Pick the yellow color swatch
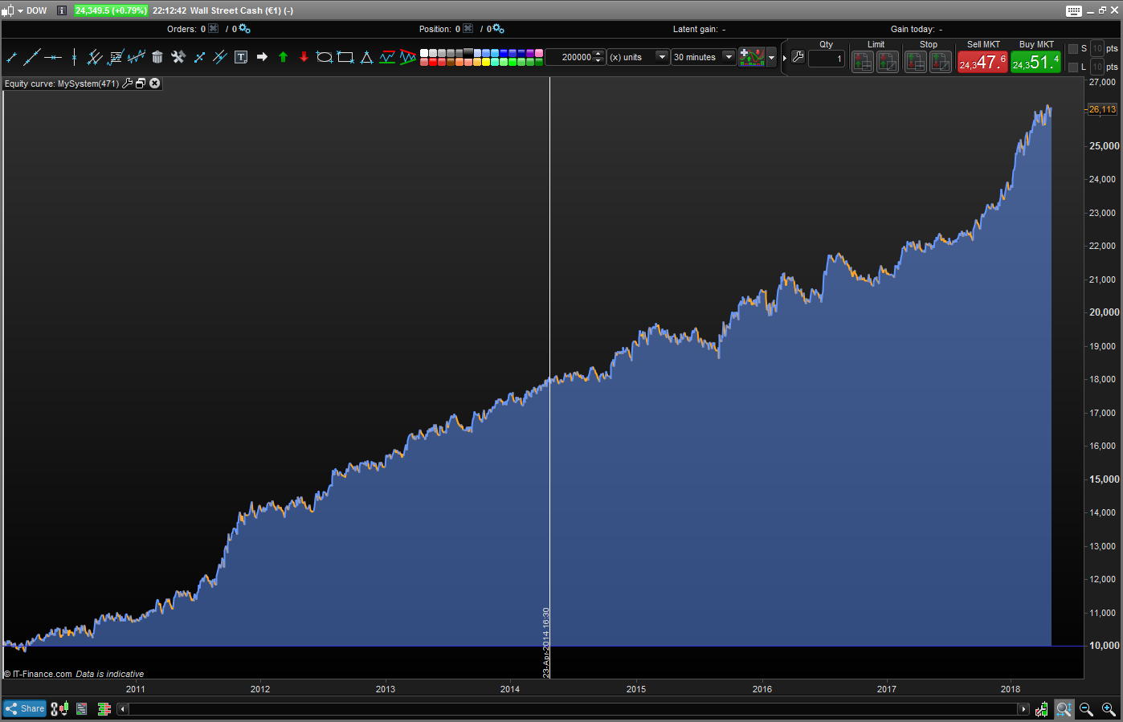 click(486, 62)
